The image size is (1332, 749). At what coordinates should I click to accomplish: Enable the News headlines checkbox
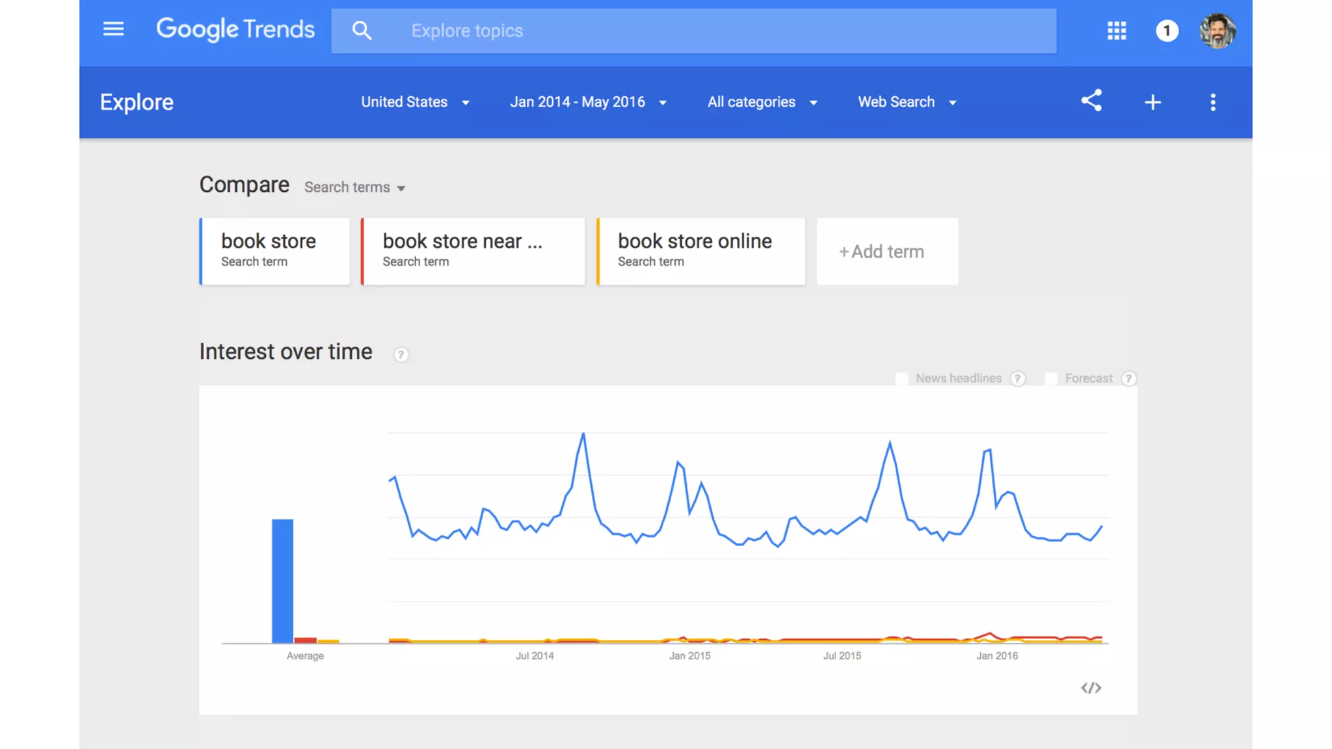901,378
